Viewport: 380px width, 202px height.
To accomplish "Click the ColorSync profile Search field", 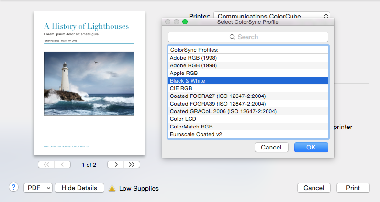I will (x=248, y=37).
